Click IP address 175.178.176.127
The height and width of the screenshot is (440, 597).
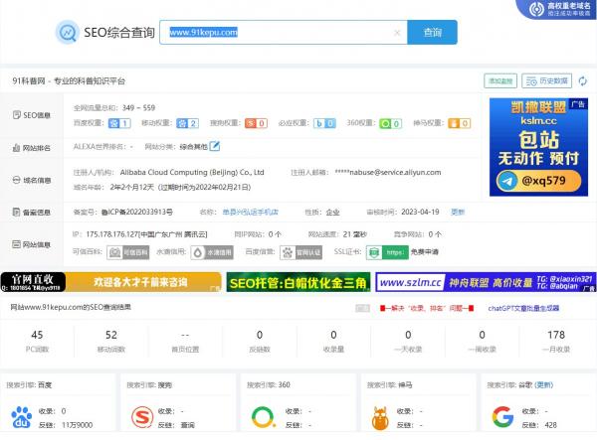112,234
